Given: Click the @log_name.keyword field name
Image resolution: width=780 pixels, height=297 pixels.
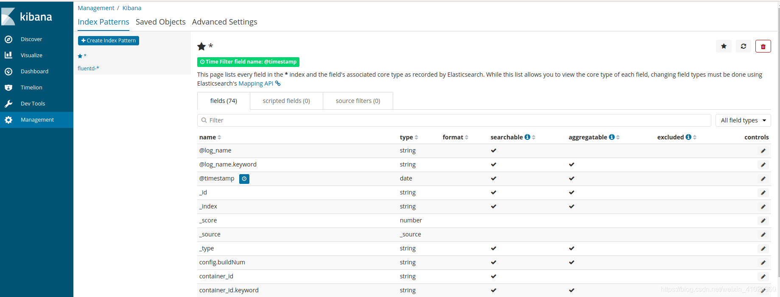Looking at the screenshot, I should coord(228,164).
